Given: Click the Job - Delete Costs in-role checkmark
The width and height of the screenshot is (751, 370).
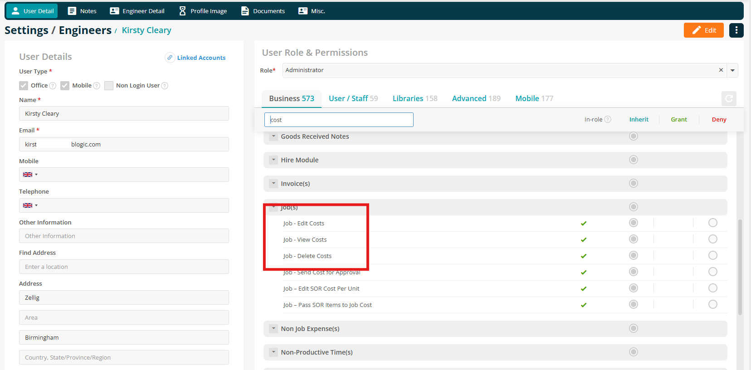Looking at the screenshot, I should 584,256.
